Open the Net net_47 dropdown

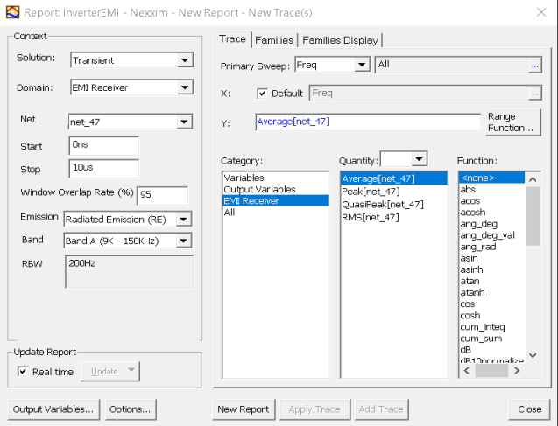[x=184, y=122]
